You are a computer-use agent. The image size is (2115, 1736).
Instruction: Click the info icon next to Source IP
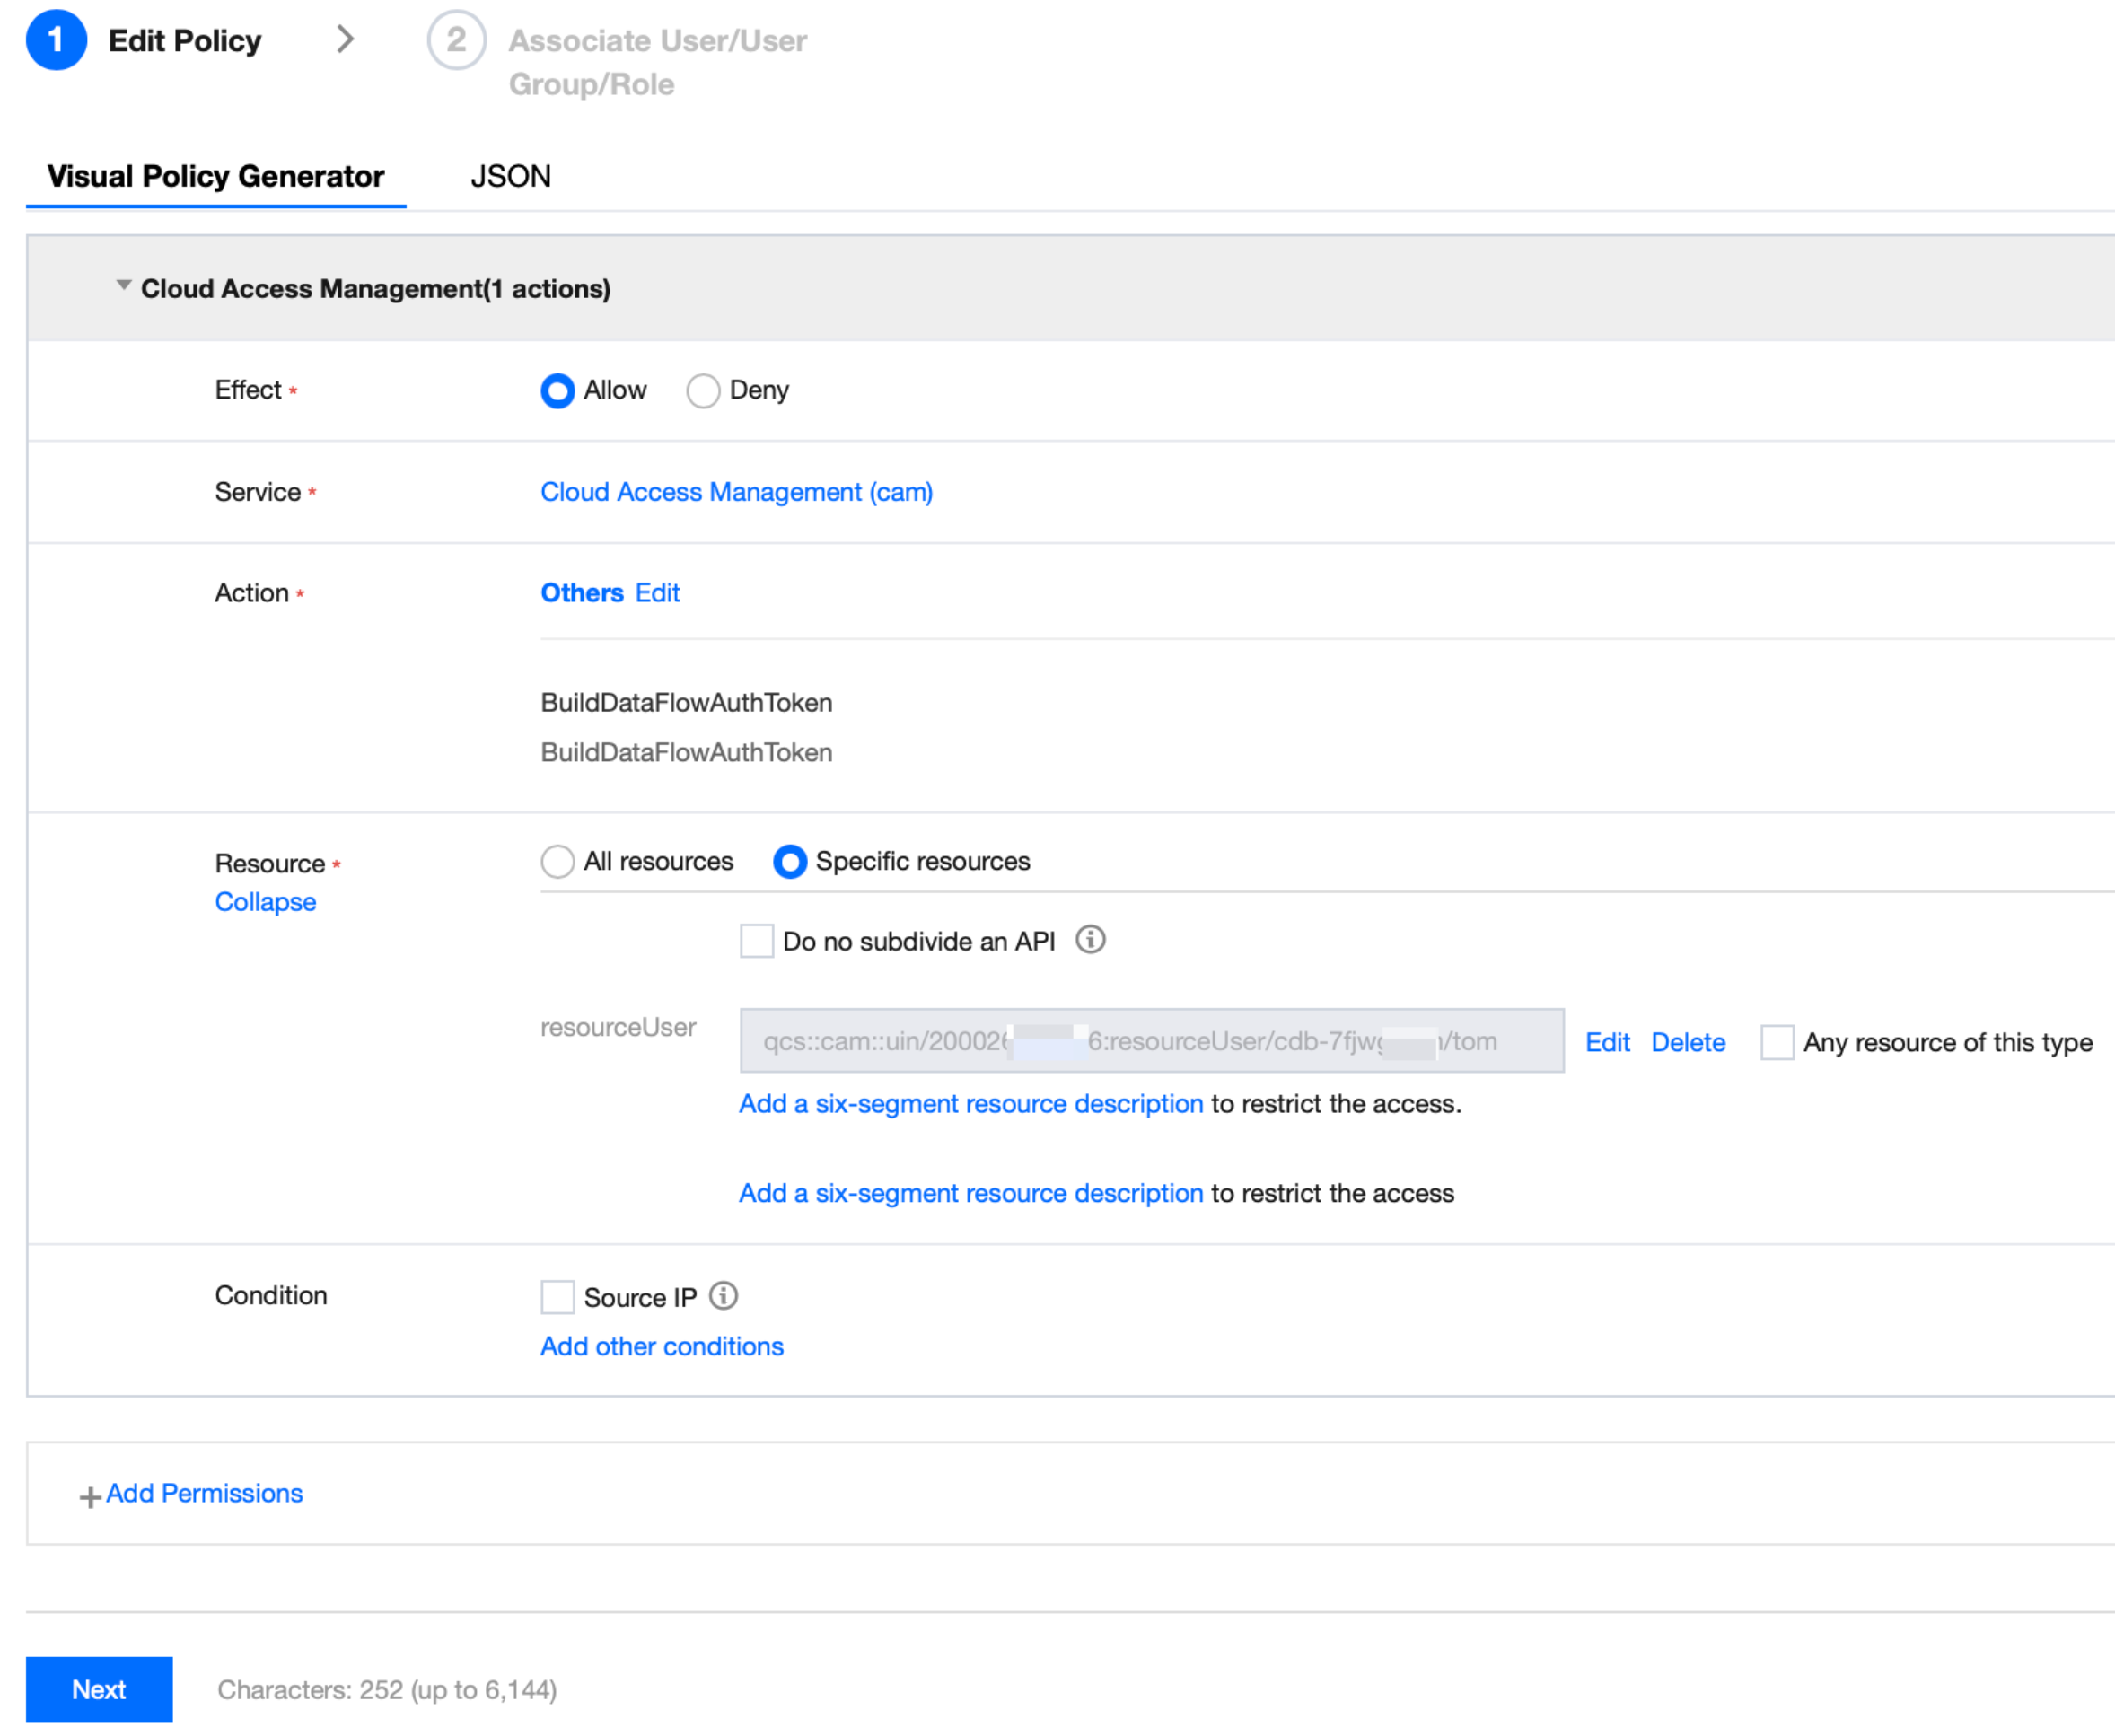pos(723,1296)
